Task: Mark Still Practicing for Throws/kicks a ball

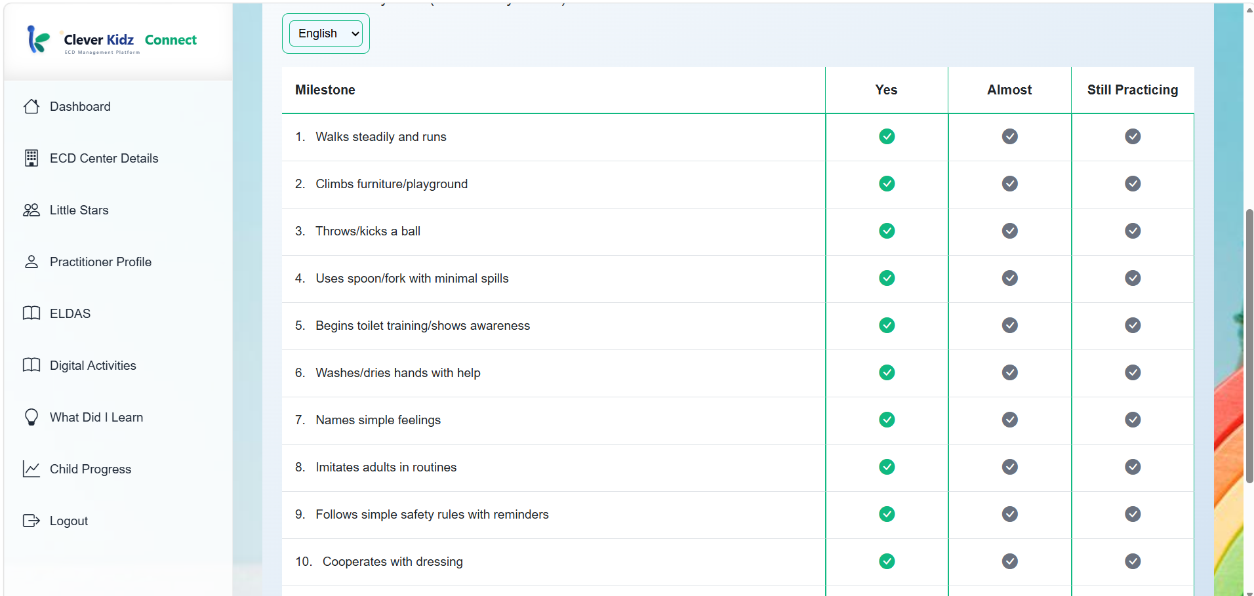Action: [x=1133, y=231]
